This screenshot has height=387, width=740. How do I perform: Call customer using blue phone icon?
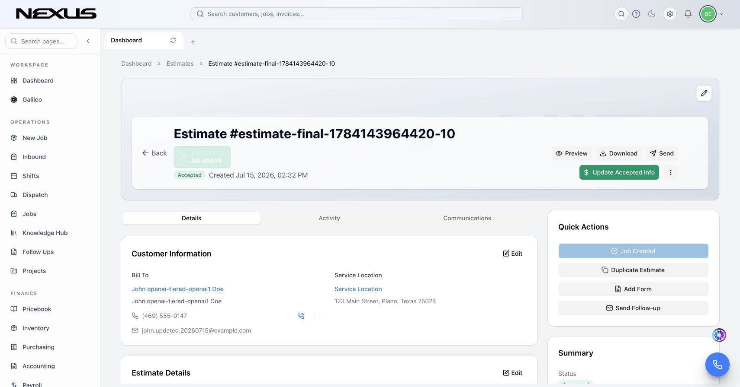[x=301, y=316]
